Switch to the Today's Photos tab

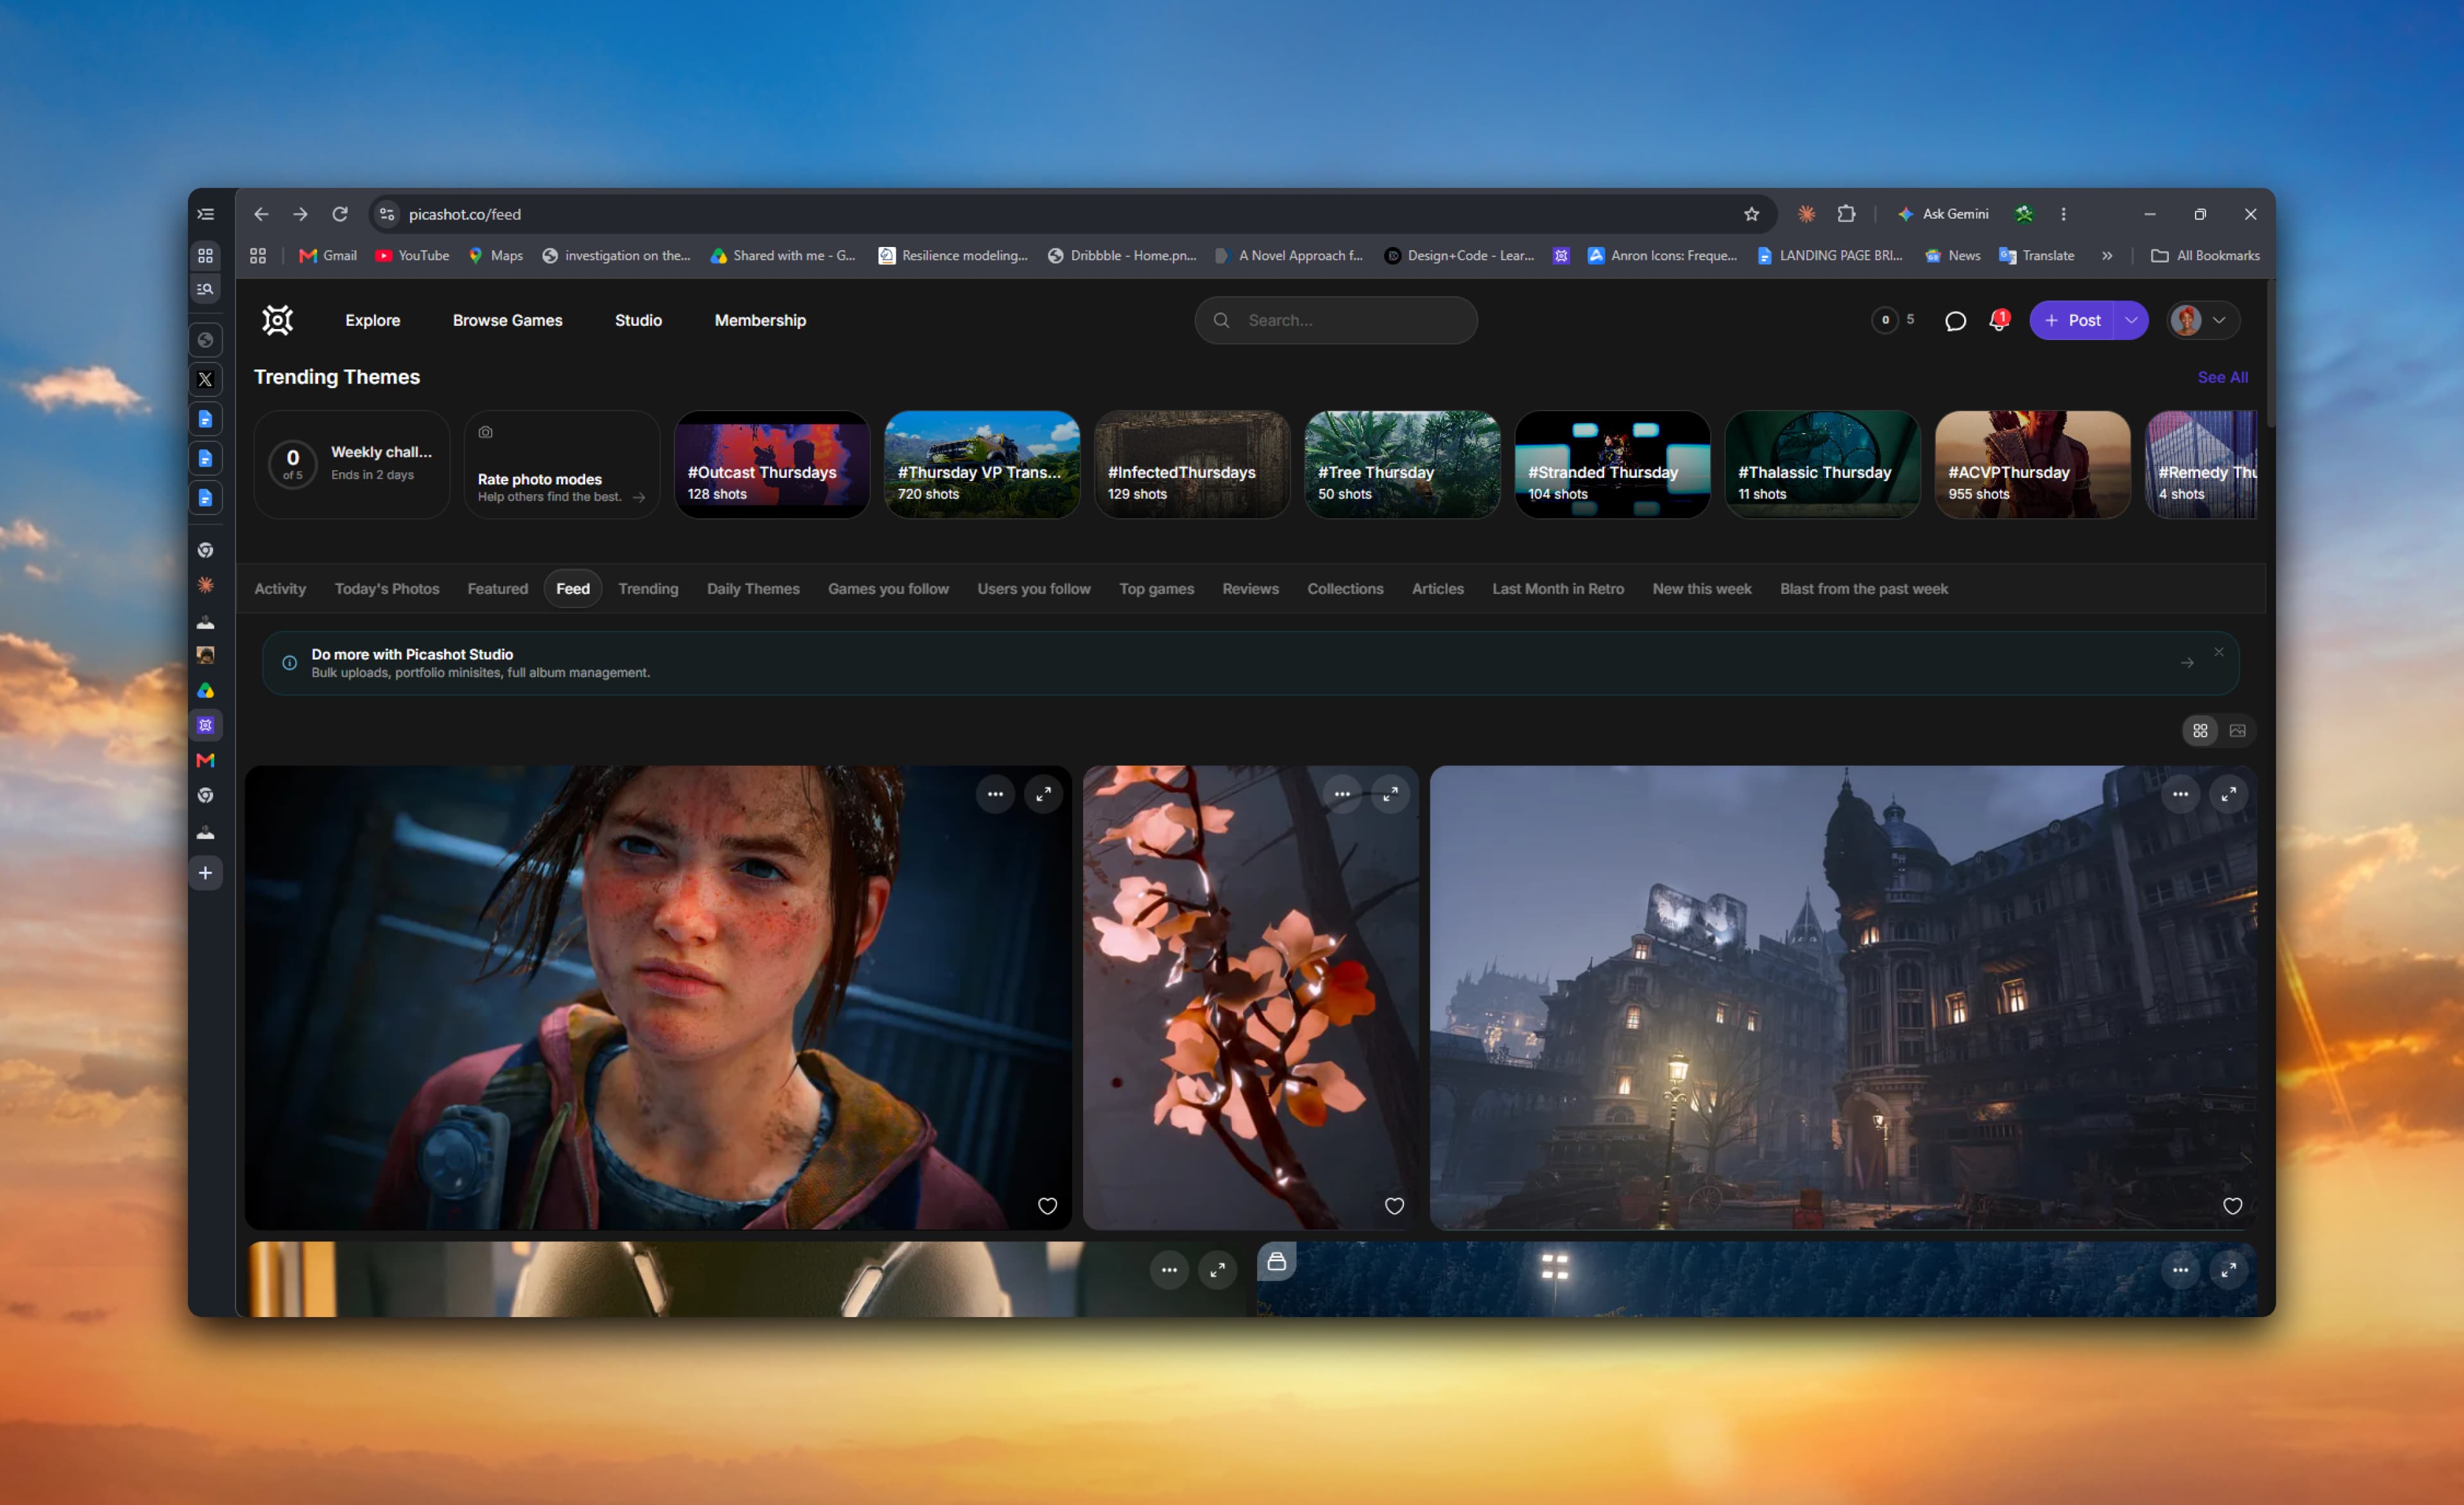[x=387, y=589]
